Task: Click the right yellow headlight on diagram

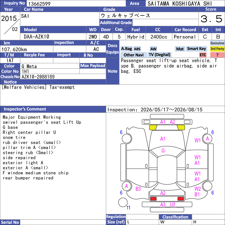Action: click(x=181, y=127)
